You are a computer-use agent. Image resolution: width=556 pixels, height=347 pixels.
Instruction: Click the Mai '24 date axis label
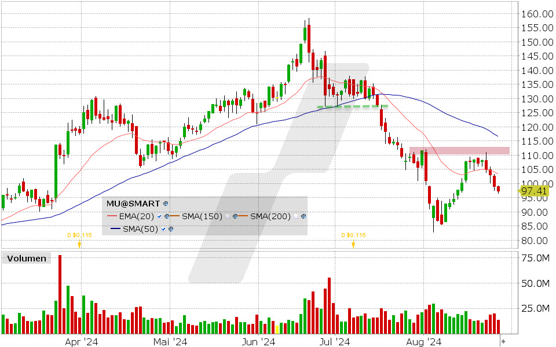(170, 342)
